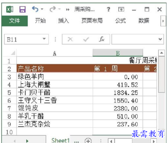Show hidden sheet tabs ellipsis

[77, 142]
